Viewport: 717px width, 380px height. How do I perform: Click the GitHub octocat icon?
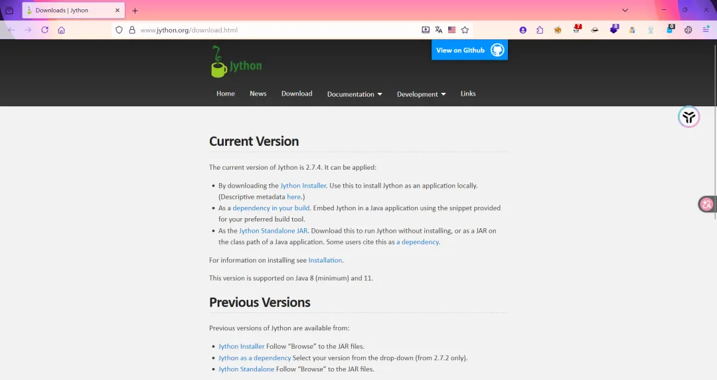tap(497, 50)
